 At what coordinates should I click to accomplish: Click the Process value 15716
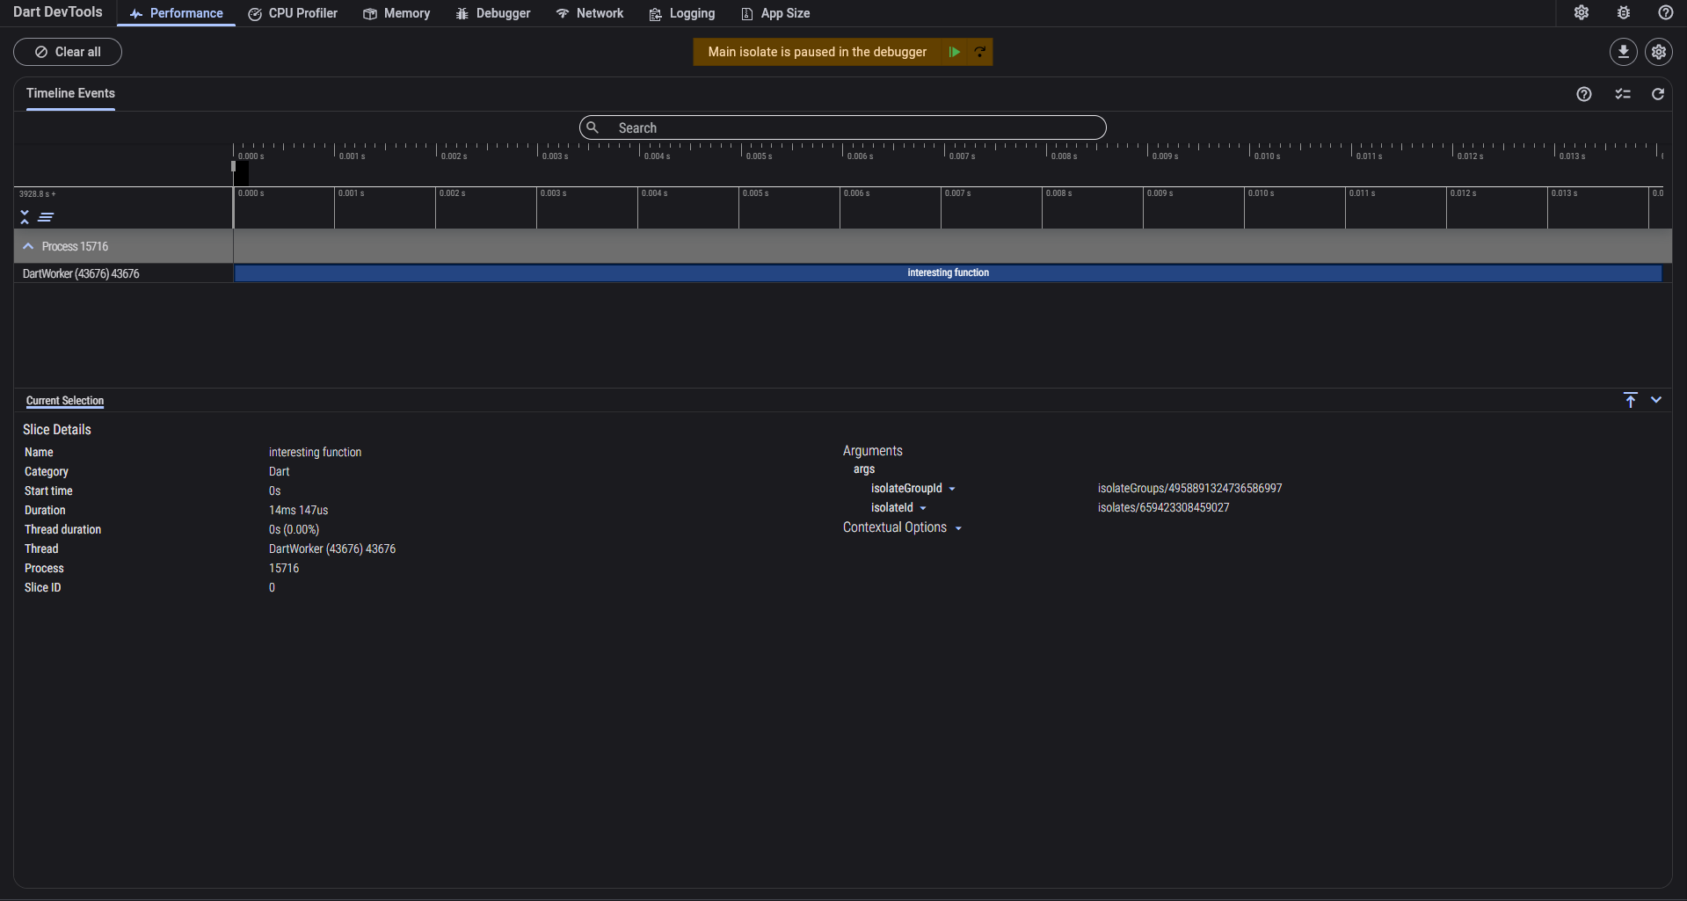click(x=284, y=568)
